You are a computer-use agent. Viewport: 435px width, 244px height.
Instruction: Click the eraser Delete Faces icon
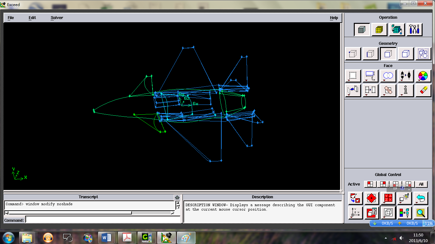coord(423,90)
